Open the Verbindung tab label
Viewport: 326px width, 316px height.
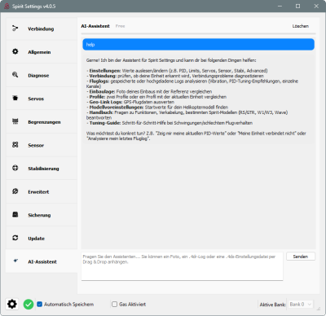click(x=41, y=29)
